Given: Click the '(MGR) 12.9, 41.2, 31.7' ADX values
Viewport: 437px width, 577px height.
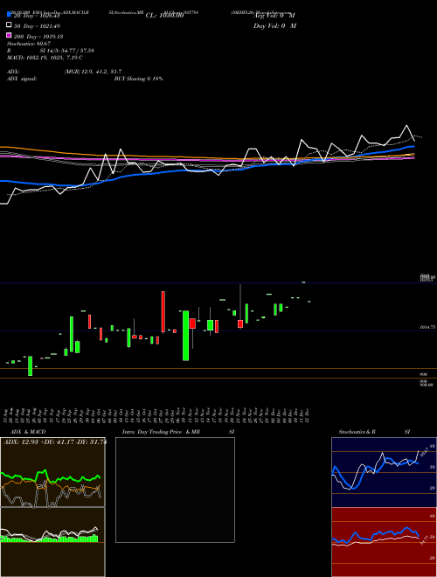Looking at the screenshot, I should (x=93, y=72).
